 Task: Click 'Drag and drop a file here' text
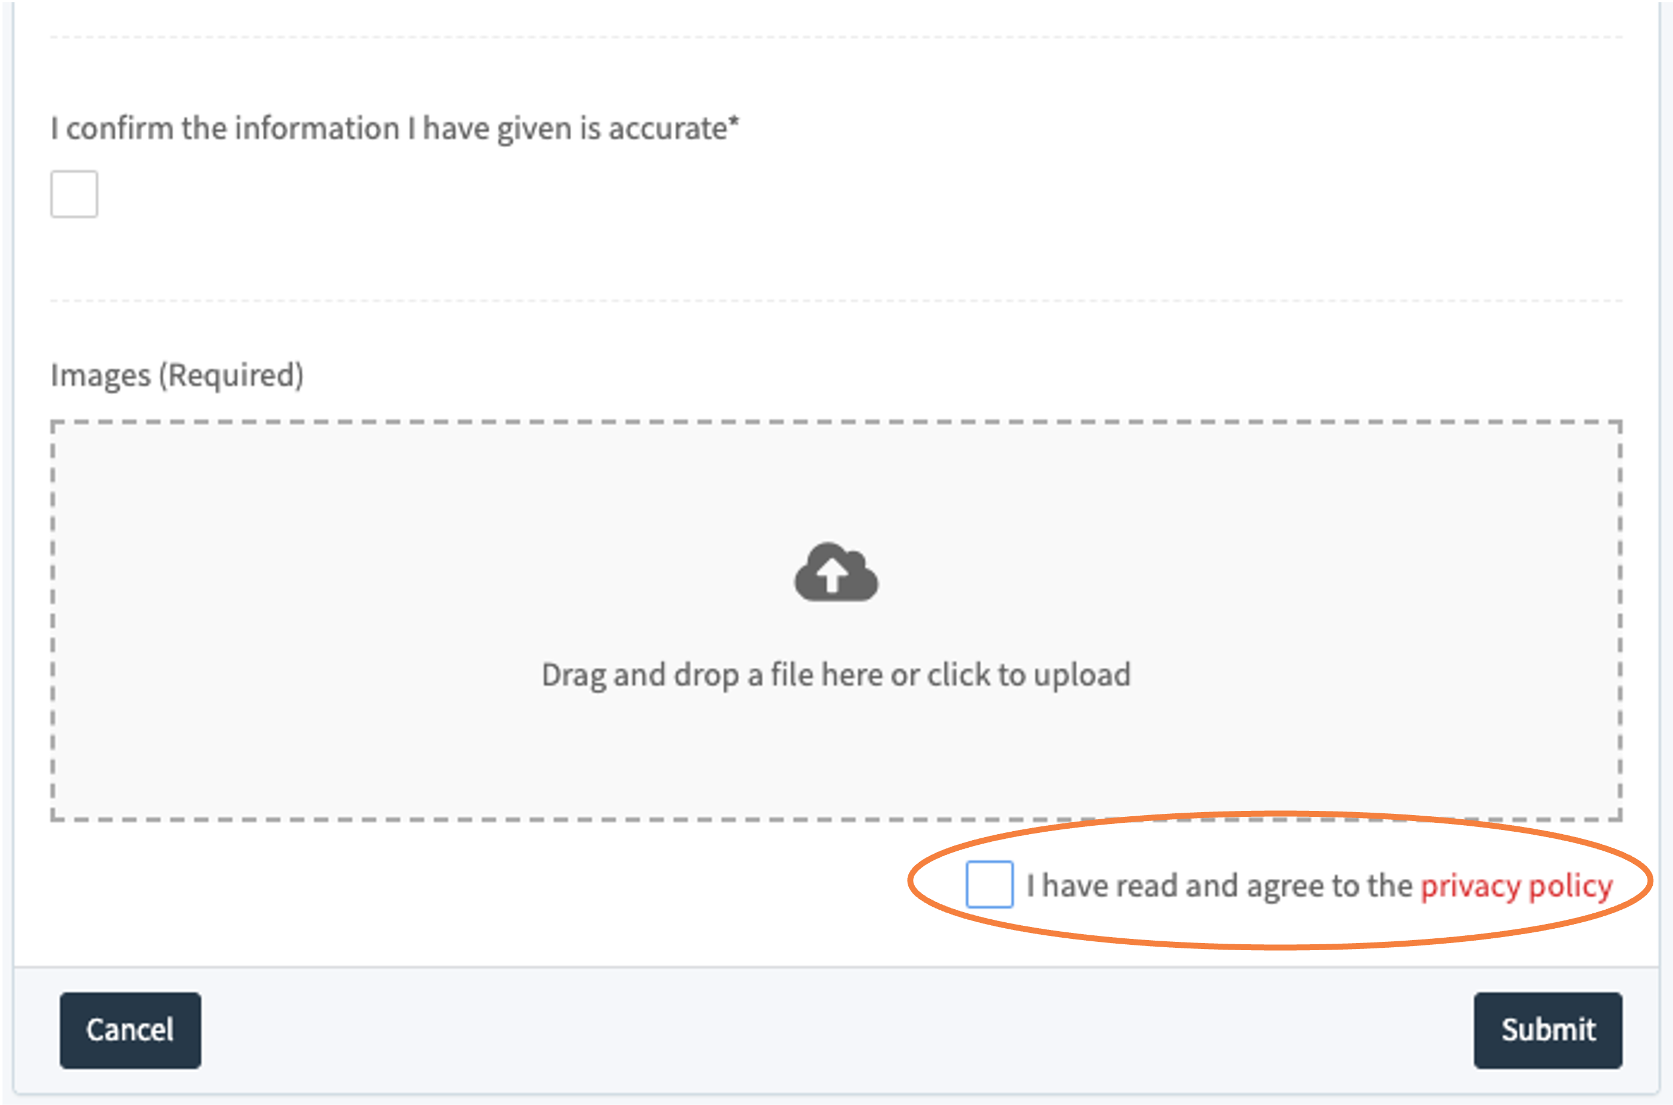point(712,675)
